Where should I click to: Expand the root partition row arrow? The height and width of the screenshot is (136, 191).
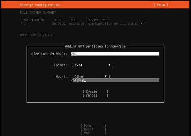click(x=141, y=24)
